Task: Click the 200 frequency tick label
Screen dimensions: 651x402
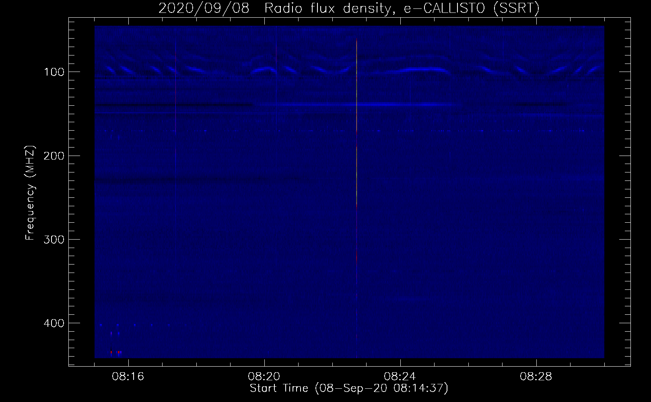Action: [54, 156]
